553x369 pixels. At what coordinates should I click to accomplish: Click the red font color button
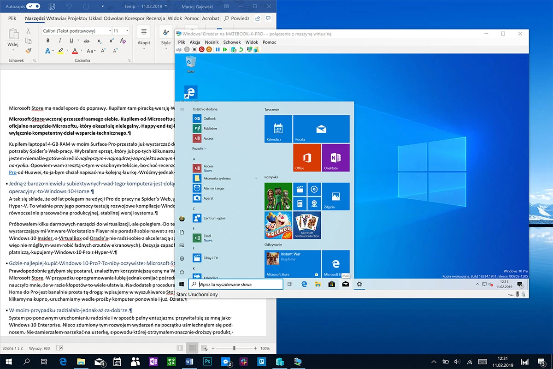75,51
